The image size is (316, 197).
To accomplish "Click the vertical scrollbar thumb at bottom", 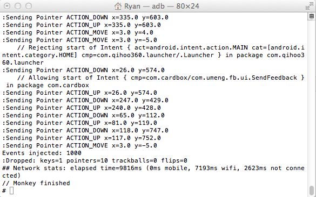I will coord(312,191).
